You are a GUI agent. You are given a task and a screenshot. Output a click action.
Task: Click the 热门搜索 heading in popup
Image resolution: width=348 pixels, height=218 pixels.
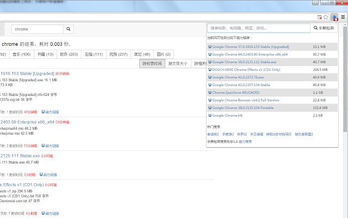[214, 127]
